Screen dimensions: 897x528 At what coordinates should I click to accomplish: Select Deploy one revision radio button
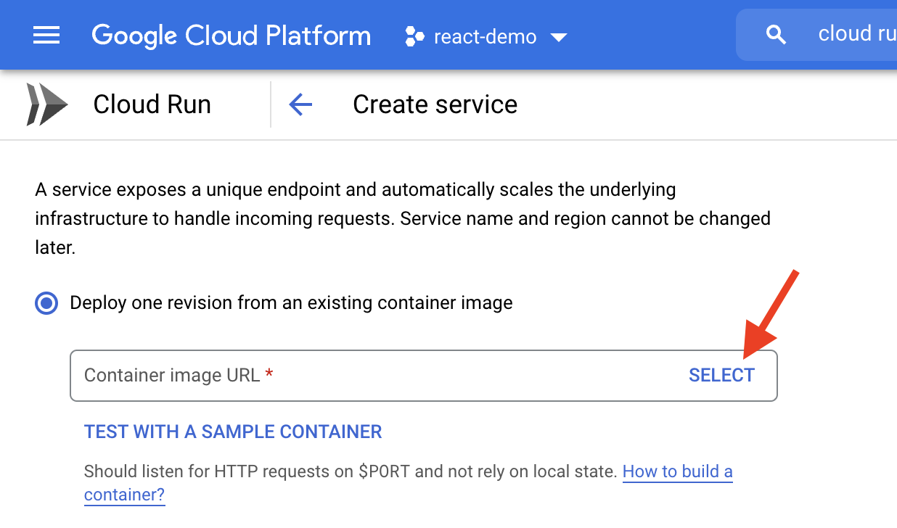(47, 303)
